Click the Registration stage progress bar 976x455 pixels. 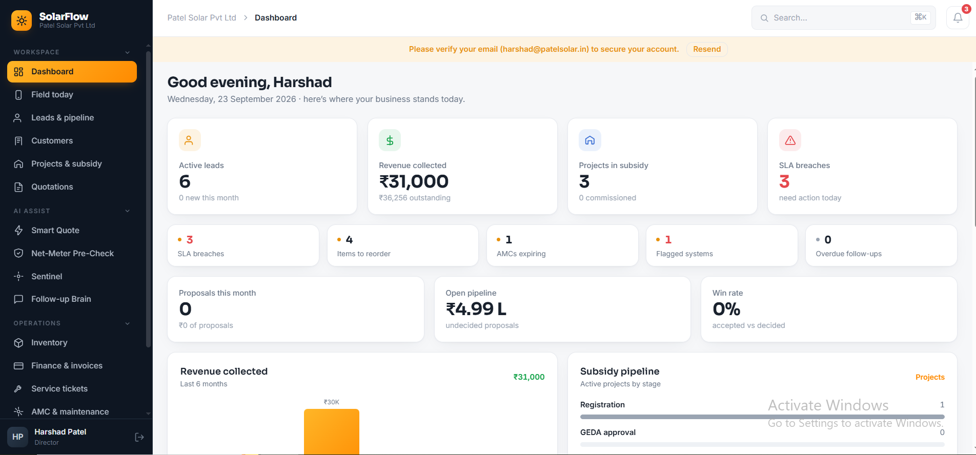click(x=762, y=417)
